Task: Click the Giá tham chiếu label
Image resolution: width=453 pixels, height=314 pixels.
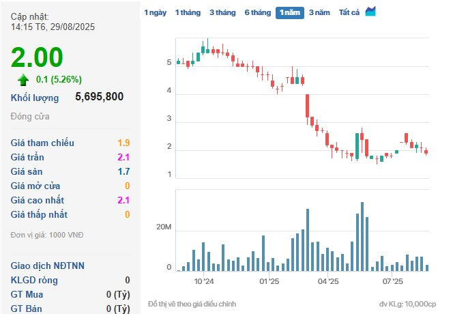Action: [x=42, y=143]
